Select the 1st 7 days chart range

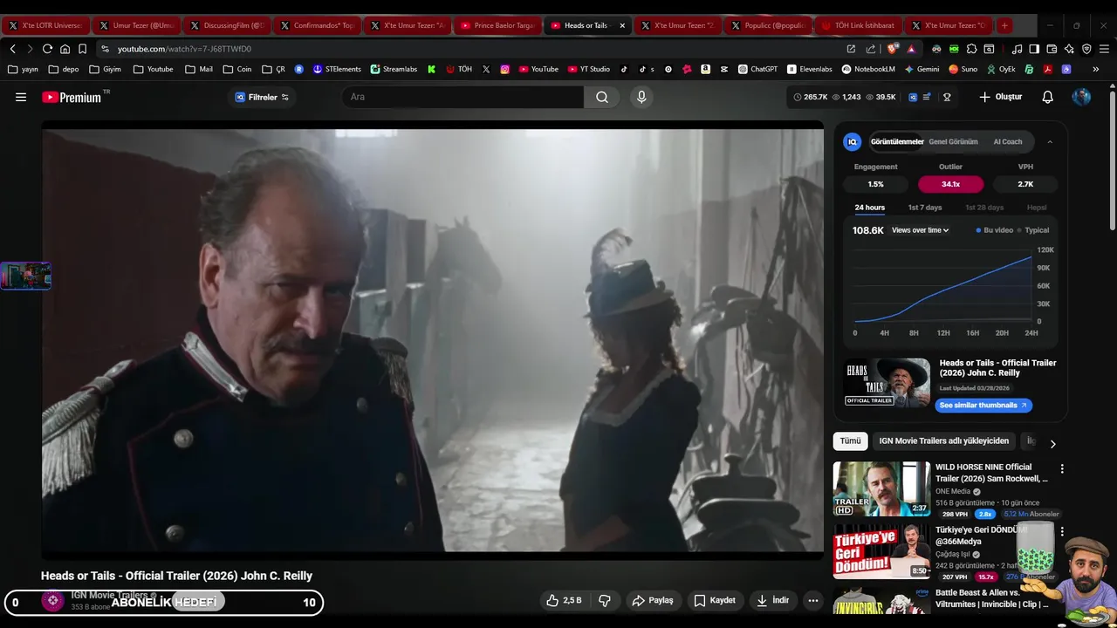925,208
